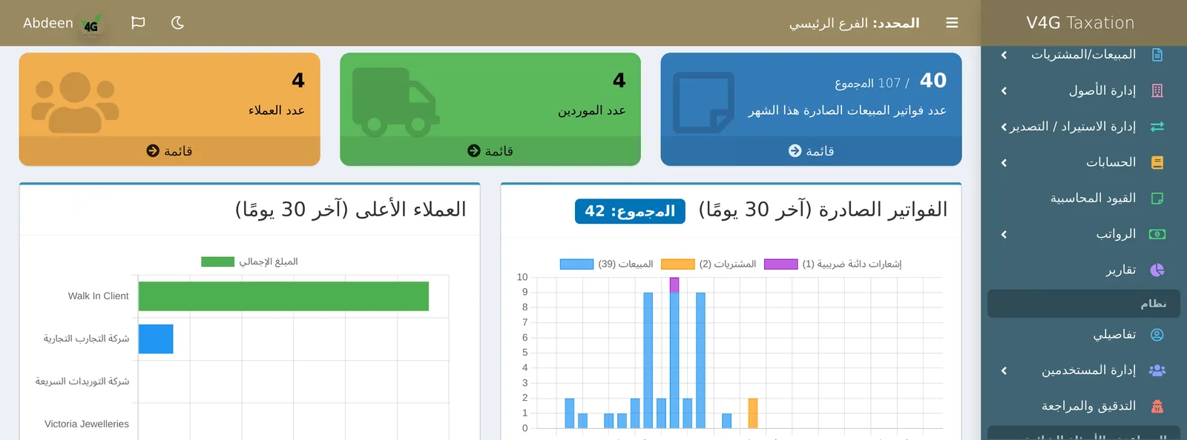
Task: Click arrow icon on orange customers card footer
Action: coord(153,150)
